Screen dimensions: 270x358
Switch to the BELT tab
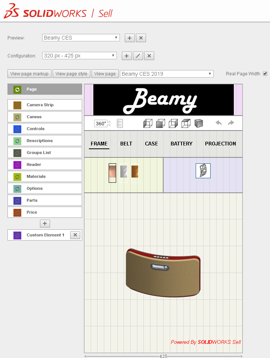[126, 144]
